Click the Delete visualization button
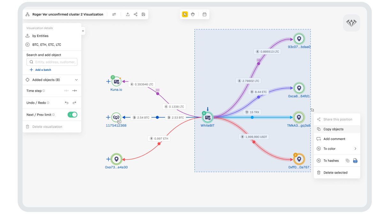389x214 pixels. click(x=44, y=127)
